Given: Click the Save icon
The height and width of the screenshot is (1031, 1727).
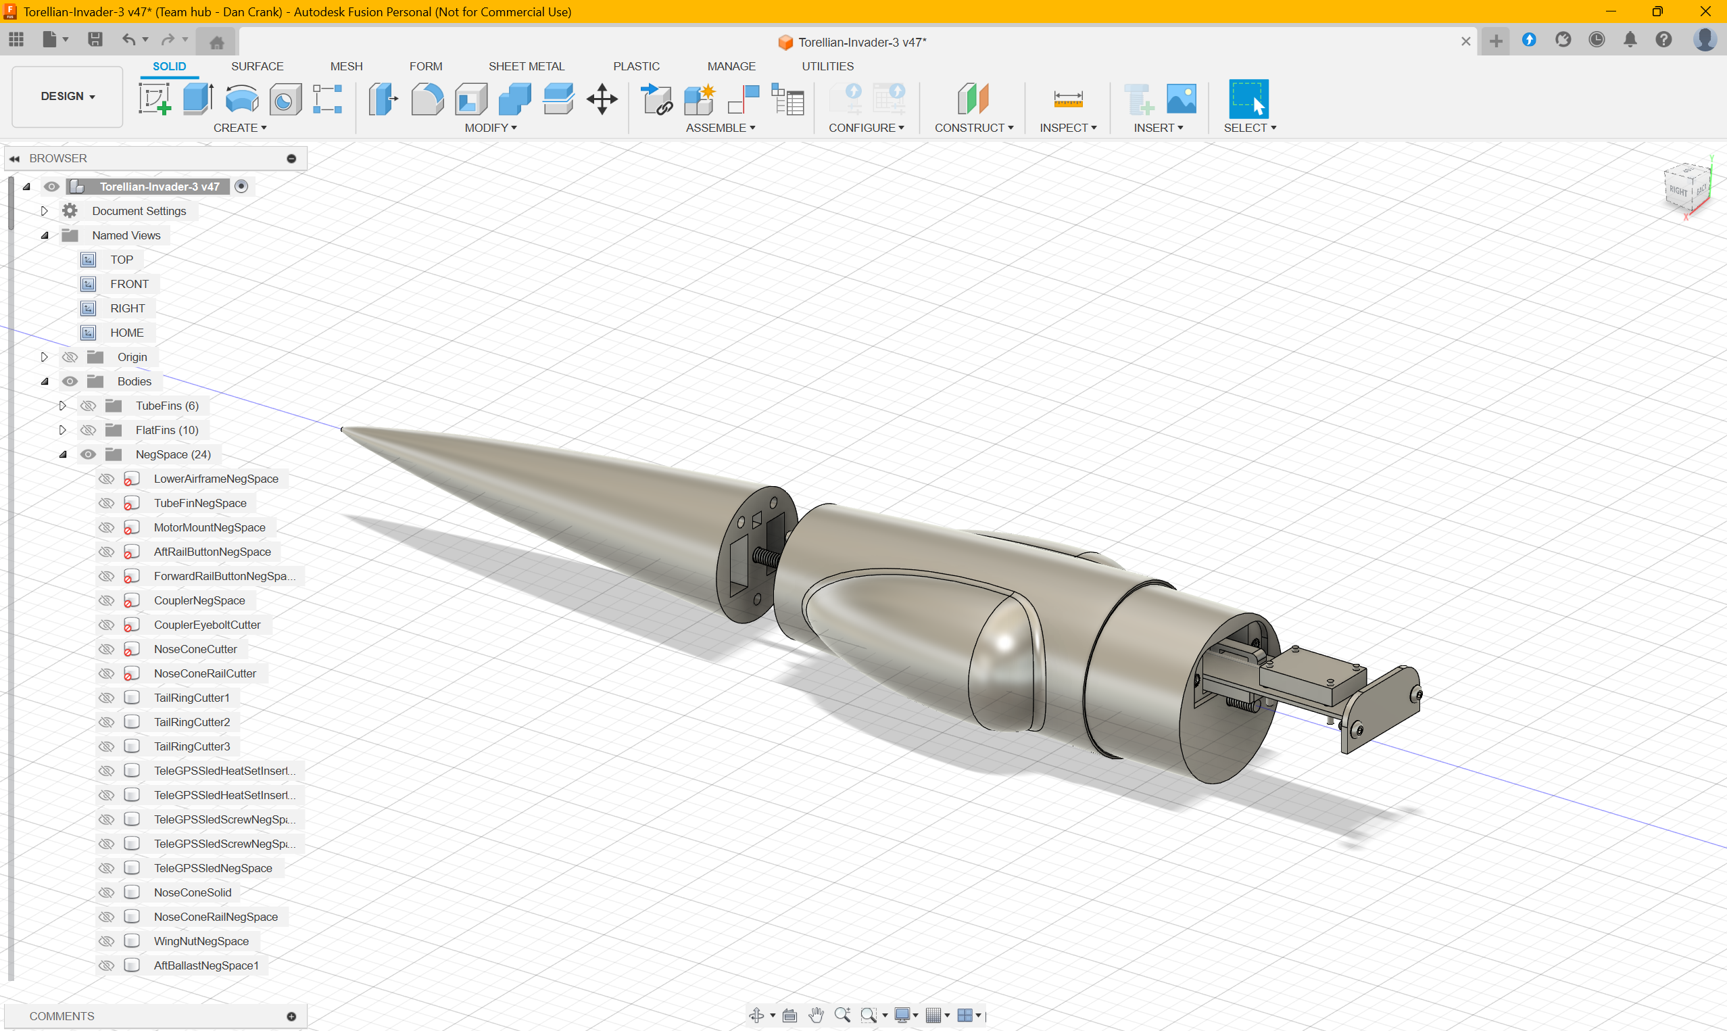Looking at the screenshot, I should (x=95, y=40).
